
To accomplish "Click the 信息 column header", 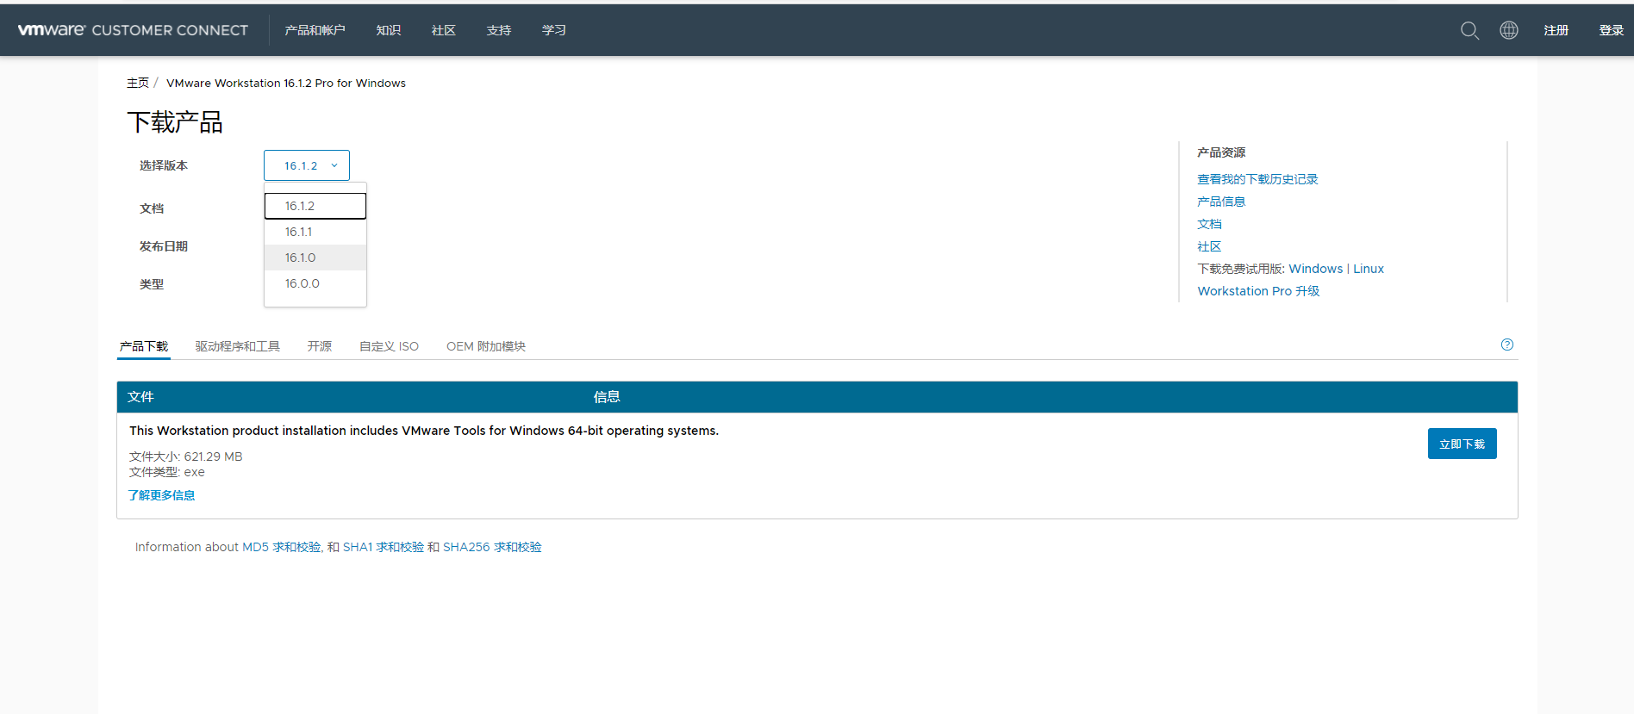I will pos(607,397).
